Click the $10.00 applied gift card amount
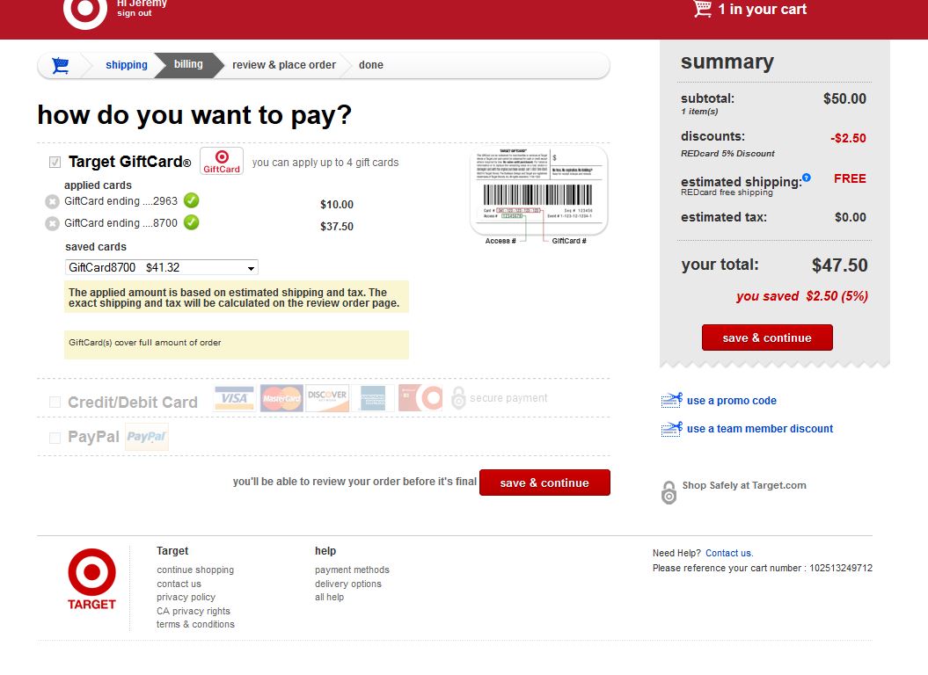 point(337,205)
